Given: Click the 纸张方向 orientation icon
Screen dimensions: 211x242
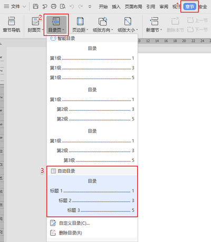Looking at the screenshot, I should 103,22.
